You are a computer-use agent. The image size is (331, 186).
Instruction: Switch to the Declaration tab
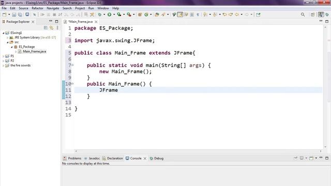coord(113,159)
